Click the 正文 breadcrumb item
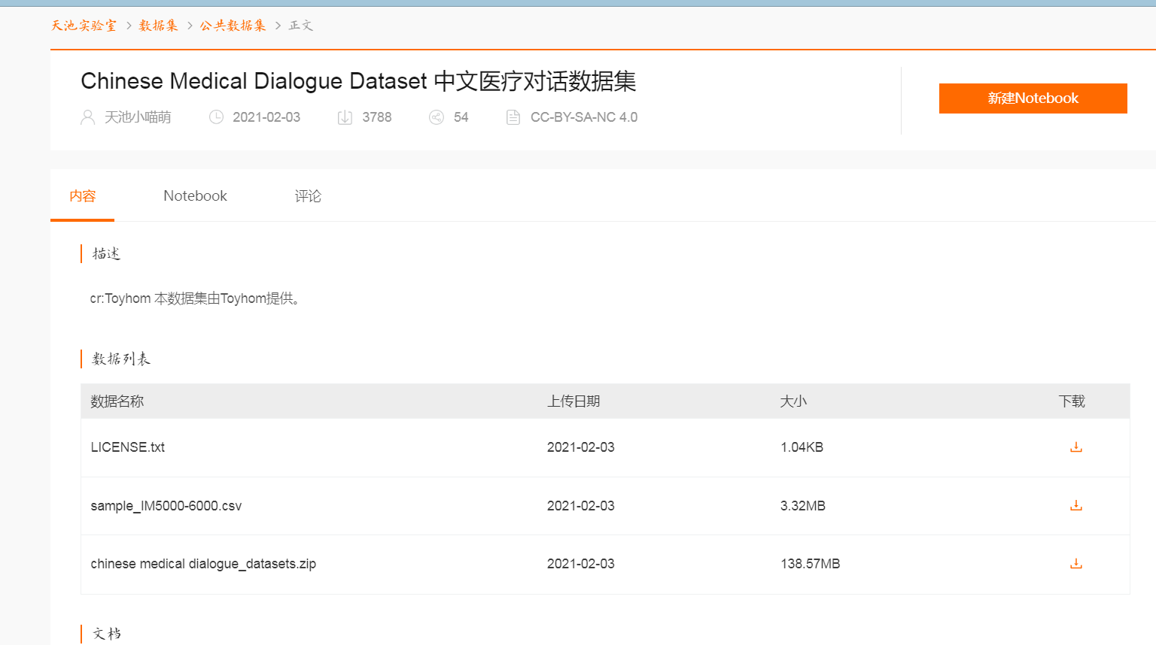Viewport: 1156px width, 645px height. (x=301, y=26)
